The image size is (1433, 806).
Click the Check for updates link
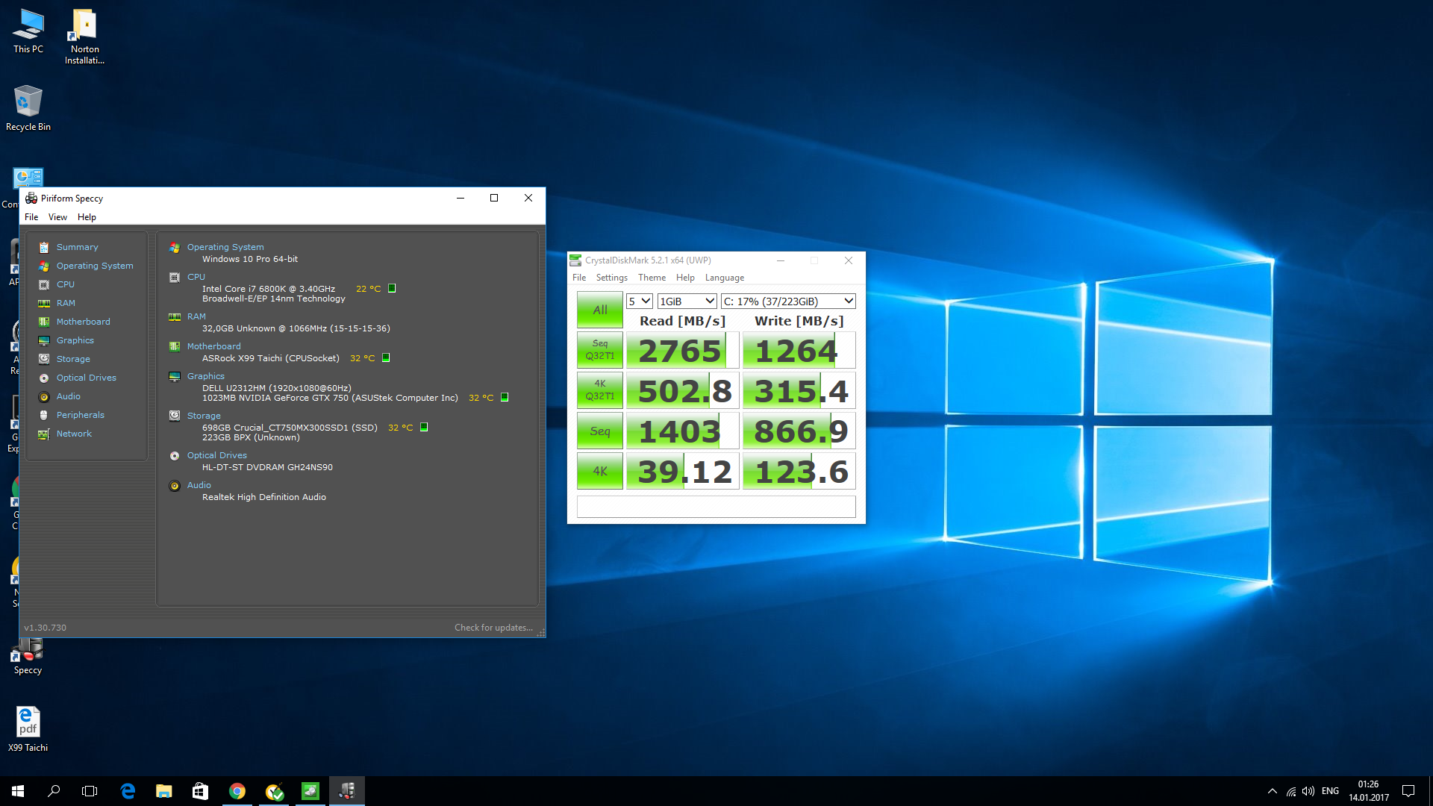click(x=493, y=628)
